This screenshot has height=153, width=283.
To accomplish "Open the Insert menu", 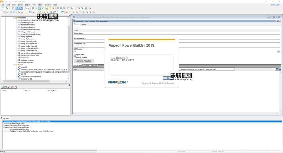I will (x=20, y=5).
